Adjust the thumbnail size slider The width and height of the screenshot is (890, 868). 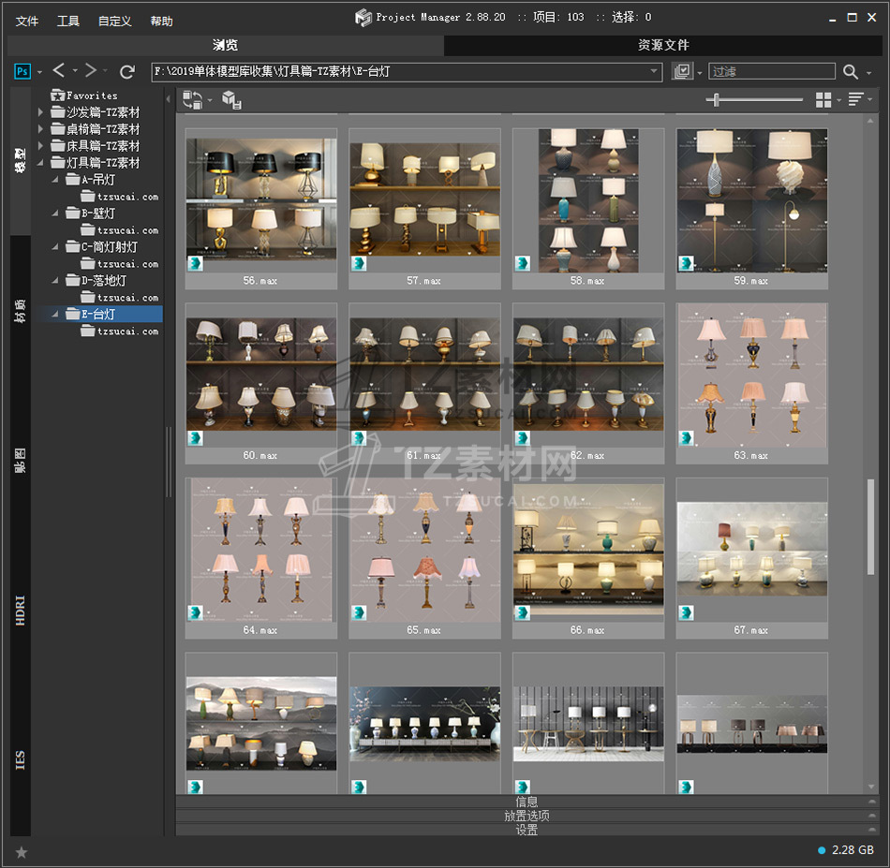(717, 99)
